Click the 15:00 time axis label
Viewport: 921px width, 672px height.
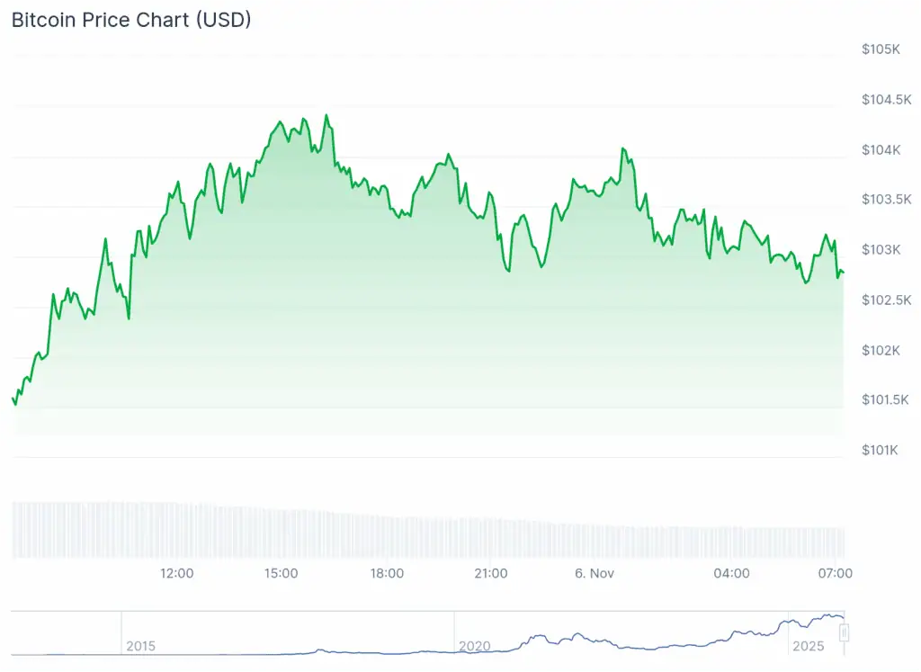click(282, 573)
